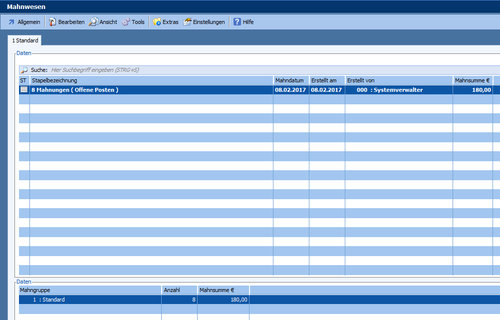Click the Erstellt von column header

398,80
